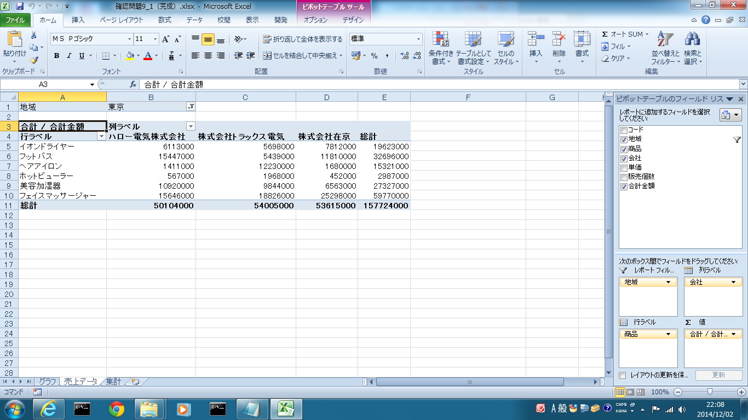Image resolution: width=748 pixels, height=420 pixels.
Task: Click the Clear (クリア) button
Action: tap(617, 59)
